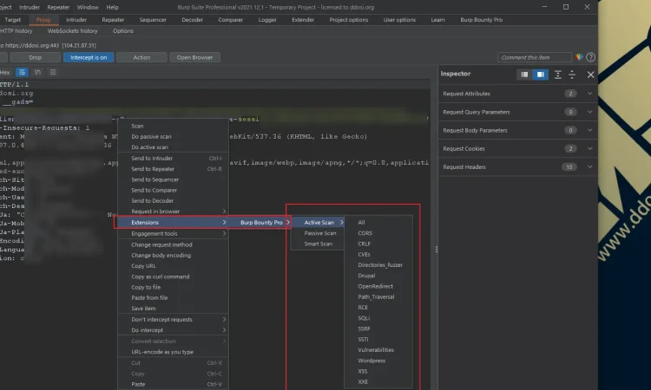Screen dimensions: 651x390
Task: Open the help question mark icon
Action: pos(590,57)
